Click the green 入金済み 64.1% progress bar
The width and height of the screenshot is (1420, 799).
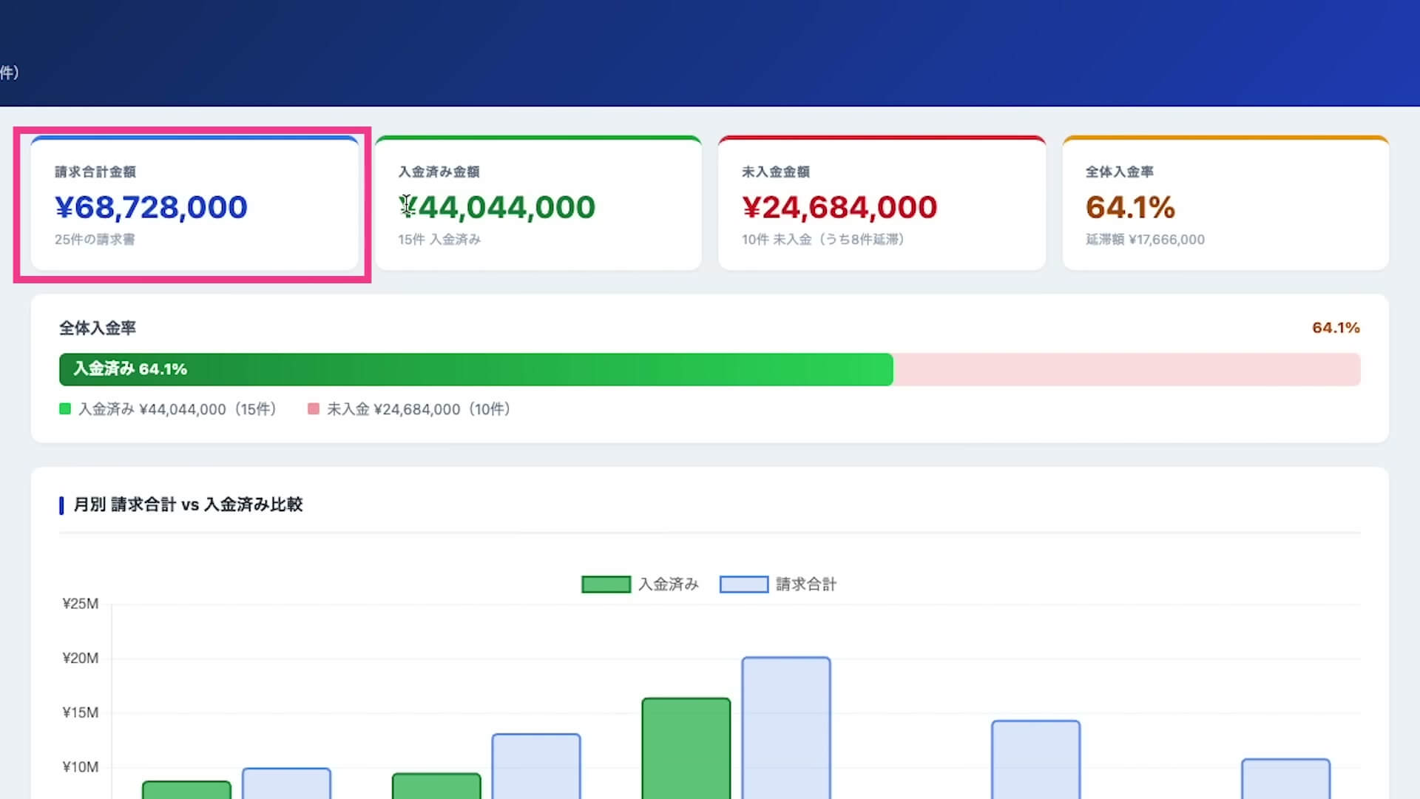click(476, 369)
